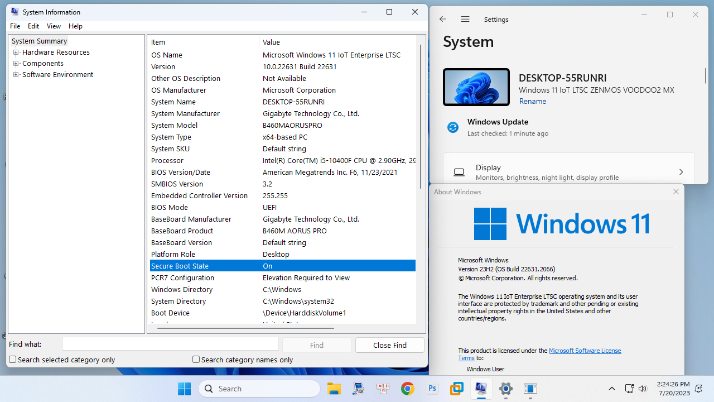Launch Google Chrome from the taskbar

pos(408,389)
